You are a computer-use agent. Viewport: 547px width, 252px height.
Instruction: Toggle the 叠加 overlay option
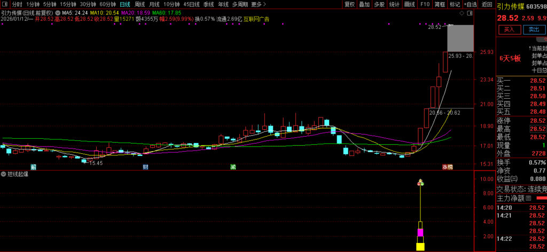364,4
